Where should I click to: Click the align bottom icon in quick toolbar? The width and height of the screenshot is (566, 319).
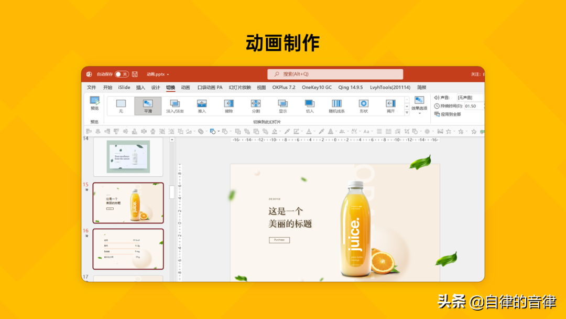click(x=135, y=132)
